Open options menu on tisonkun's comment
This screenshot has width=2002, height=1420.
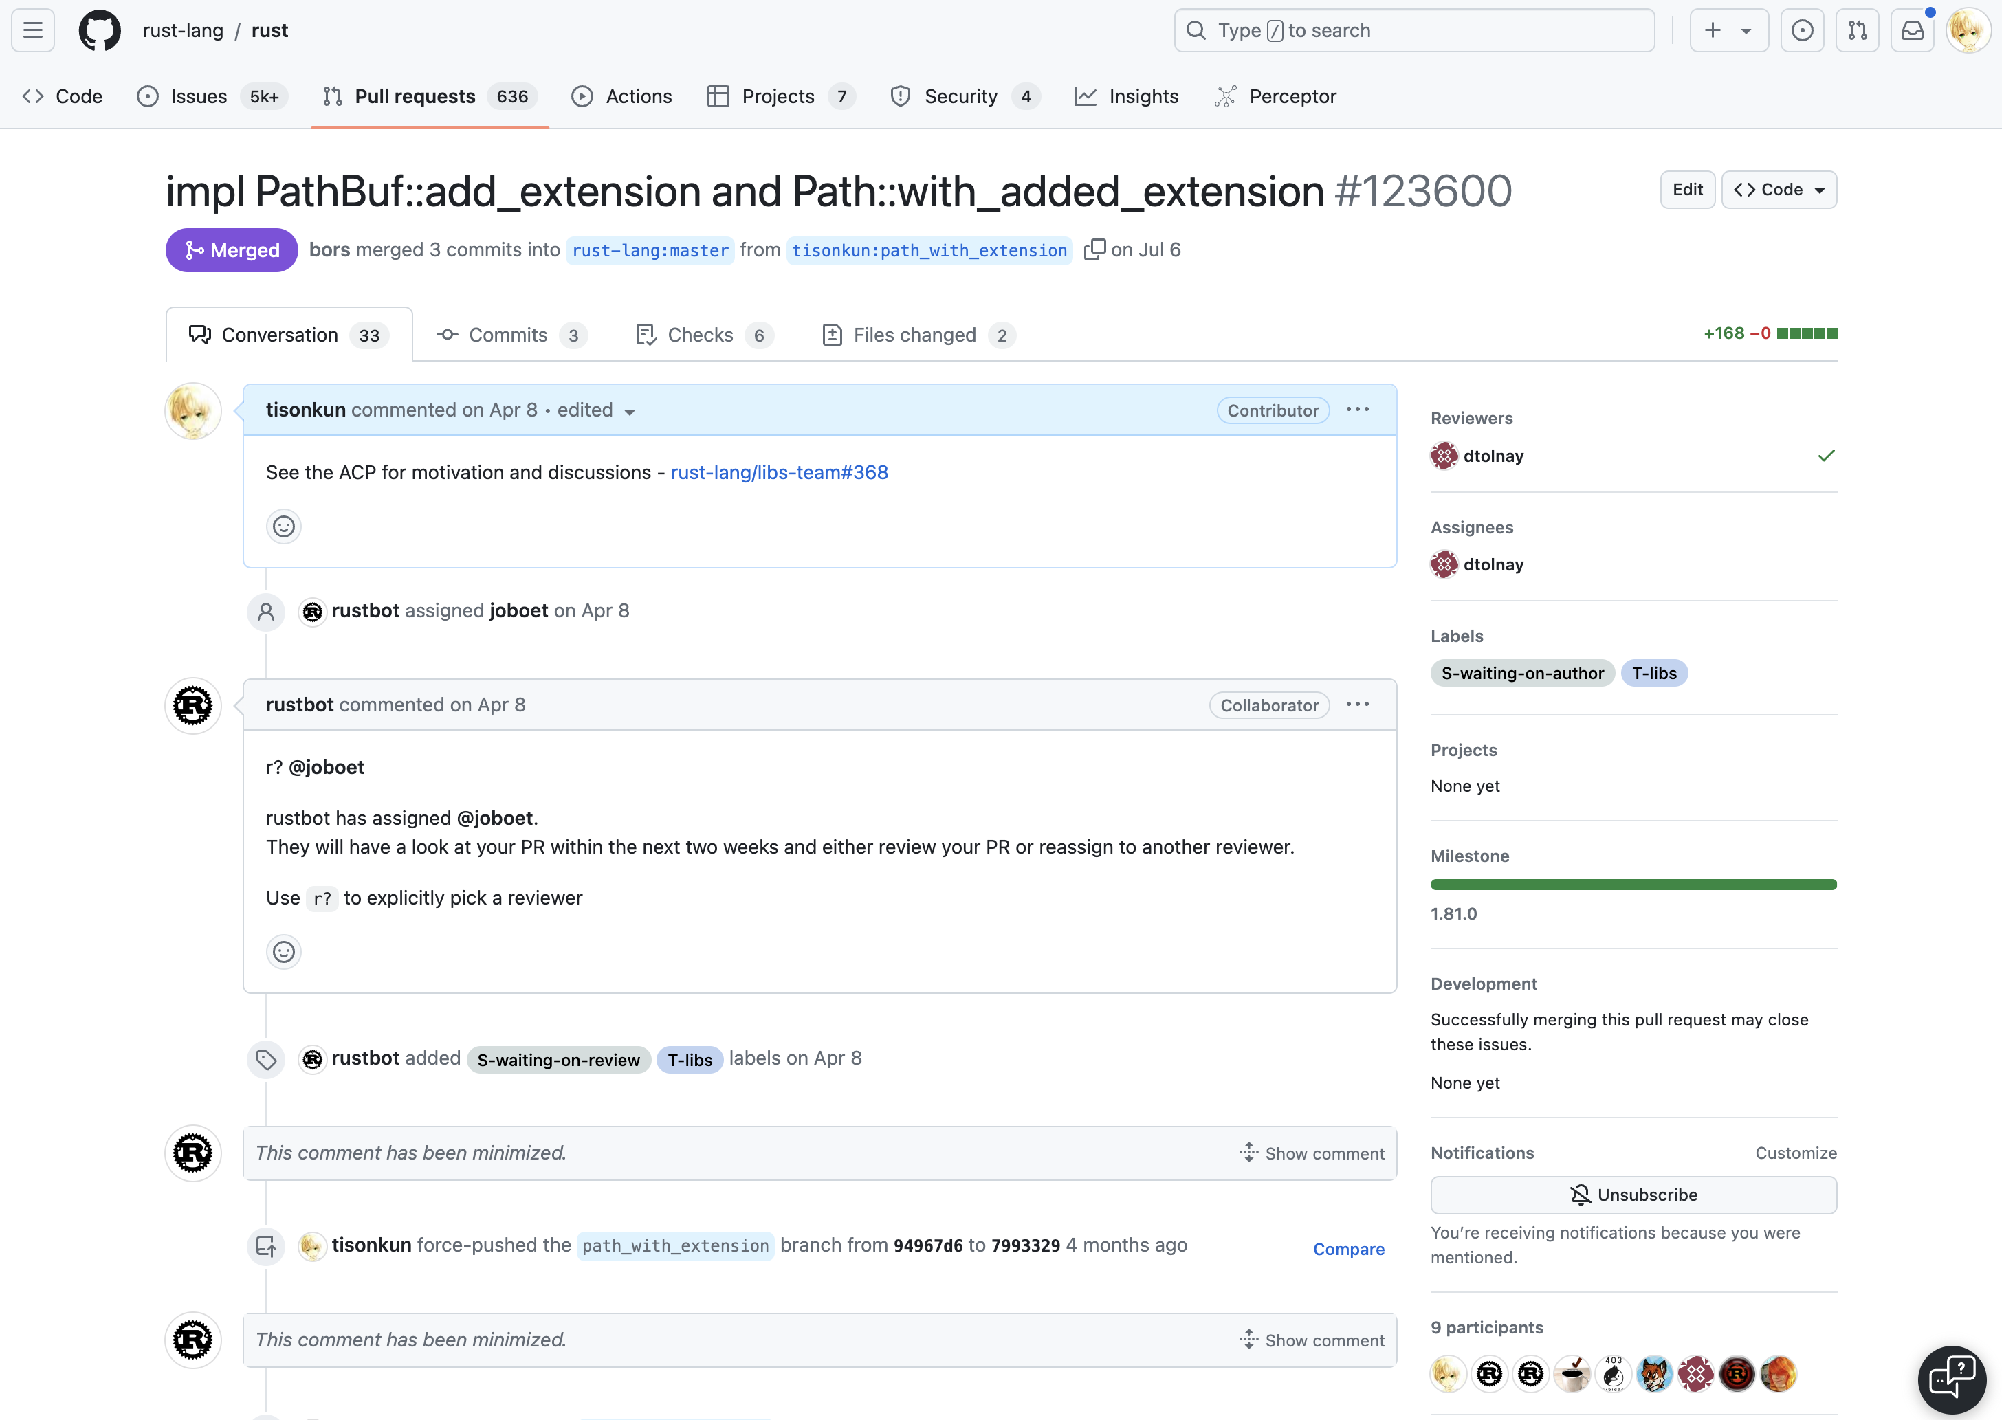tap(1357, 410)
